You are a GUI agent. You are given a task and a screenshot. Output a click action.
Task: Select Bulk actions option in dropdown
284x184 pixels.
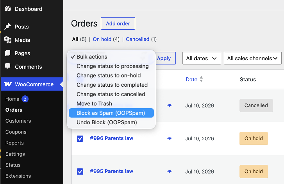pos(111,57)
